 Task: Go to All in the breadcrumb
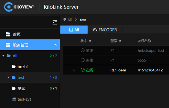[x=70, y=20]
